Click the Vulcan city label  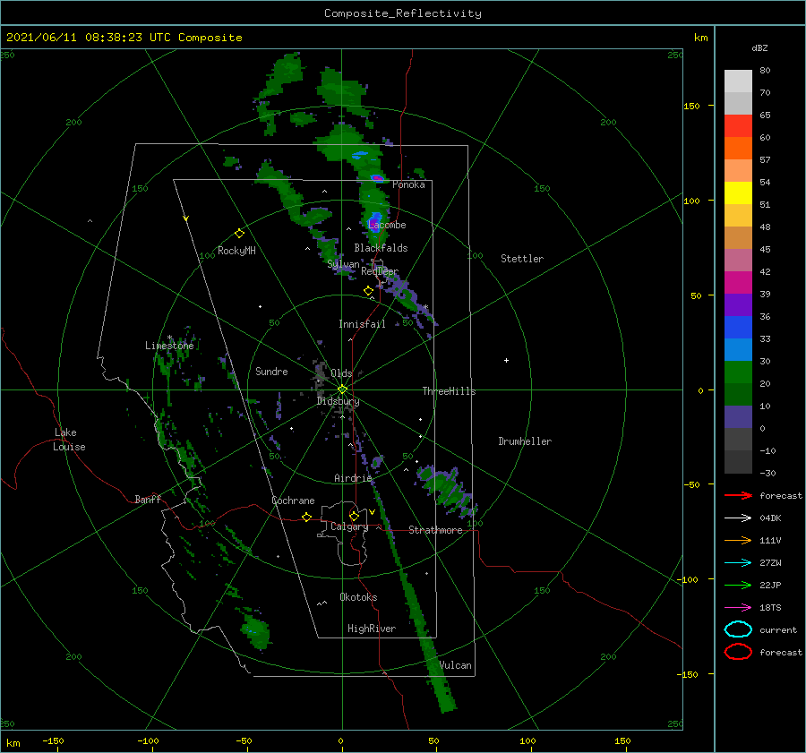click(x=456, y=665)
